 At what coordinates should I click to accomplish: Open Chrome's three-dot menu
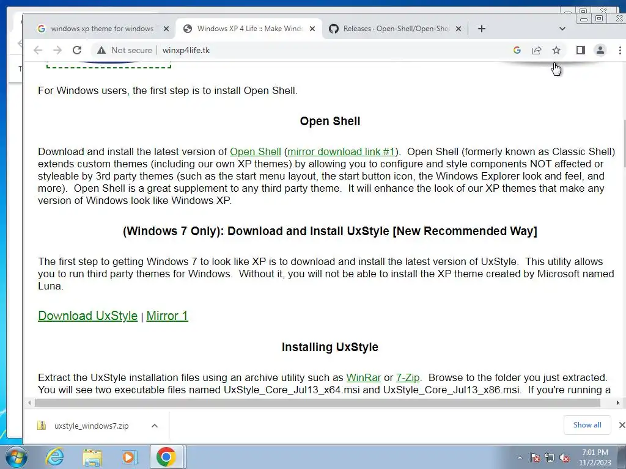point(620,50)
